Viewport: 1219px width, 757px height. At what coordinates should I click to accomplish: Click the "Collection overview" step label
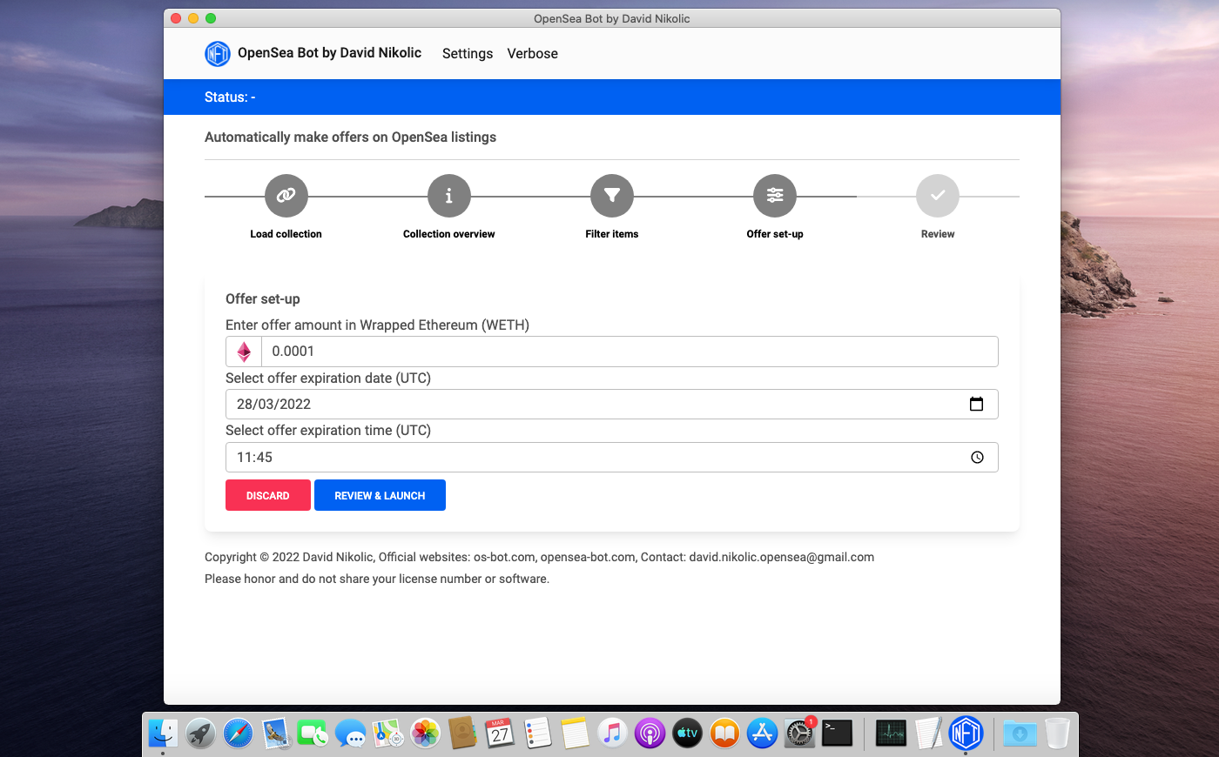449,234
